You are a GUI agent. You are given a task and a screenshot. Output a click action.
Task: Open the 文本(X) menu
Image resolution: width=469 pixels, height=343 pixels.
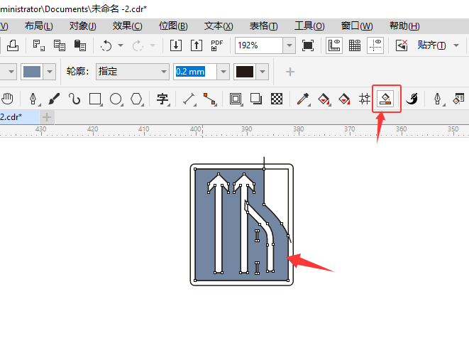(x=219, y=26)
